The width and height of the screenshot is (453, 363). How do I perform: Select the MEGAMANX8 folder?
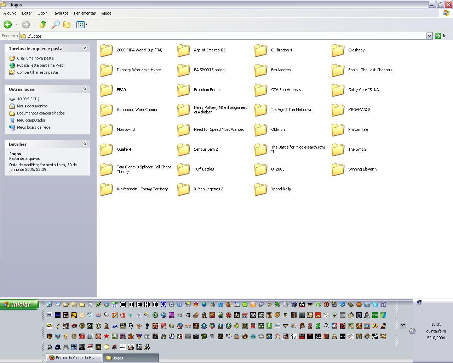[351, 110]
